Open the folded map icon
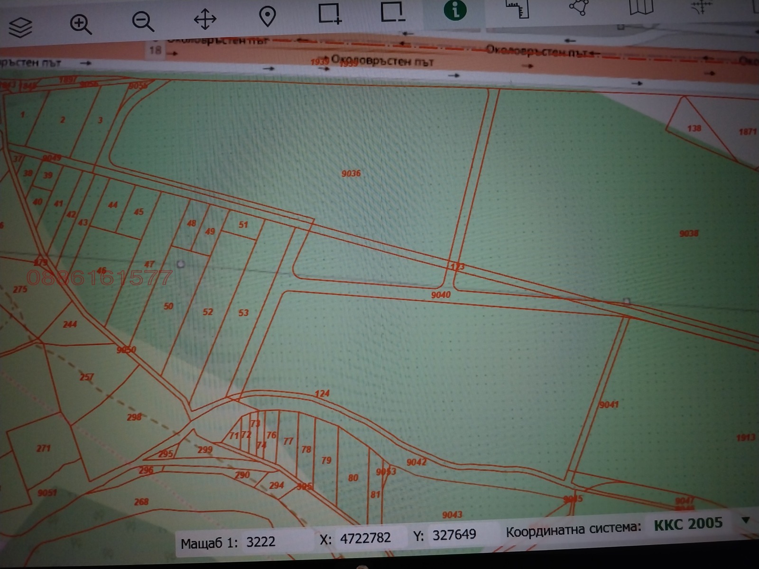This screenshot has height=569, width=759. click(641, 7)
